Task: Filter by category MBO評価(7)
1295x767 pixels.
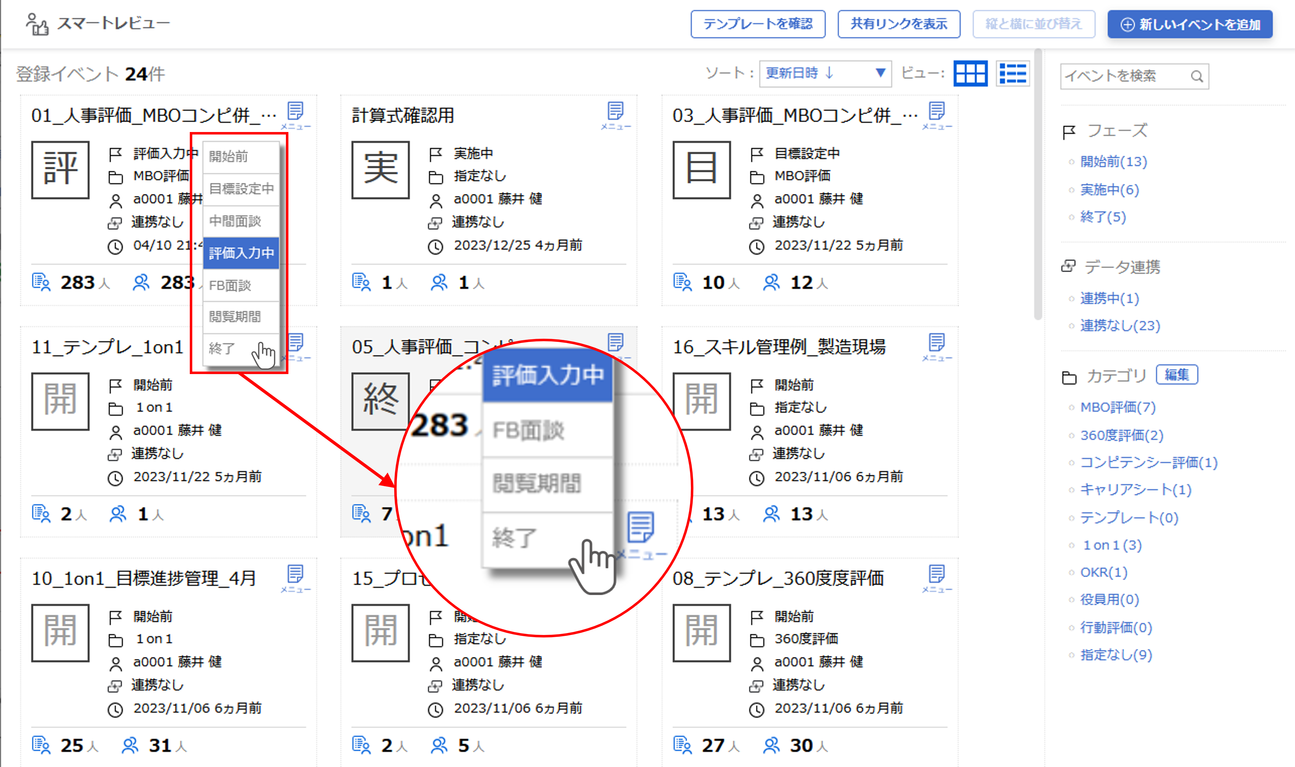Action: [1118, 407]
